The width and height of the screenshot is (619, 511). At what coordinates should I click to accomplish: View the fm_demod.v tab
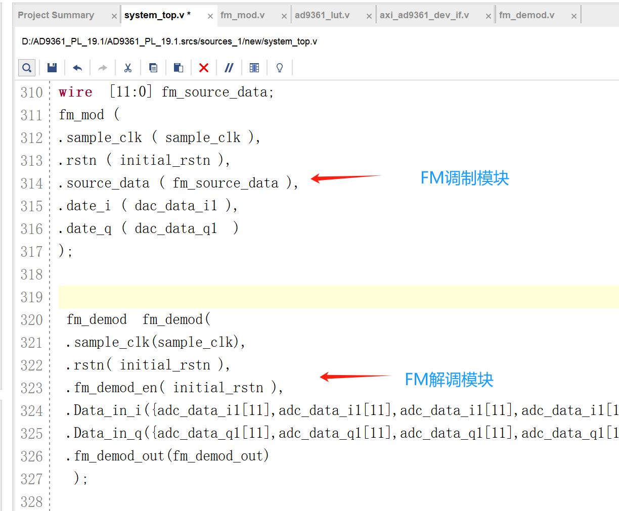tap(526, 15)
